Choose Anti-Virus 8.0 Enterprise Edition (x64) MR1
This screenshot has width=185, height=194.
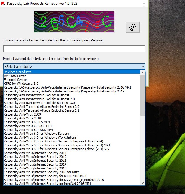[x=72, y=145]
